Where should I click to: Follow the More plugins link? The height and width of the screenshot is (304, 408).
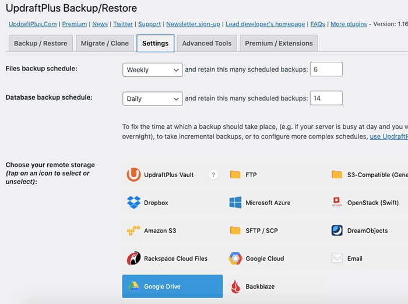tap(349, 24)
